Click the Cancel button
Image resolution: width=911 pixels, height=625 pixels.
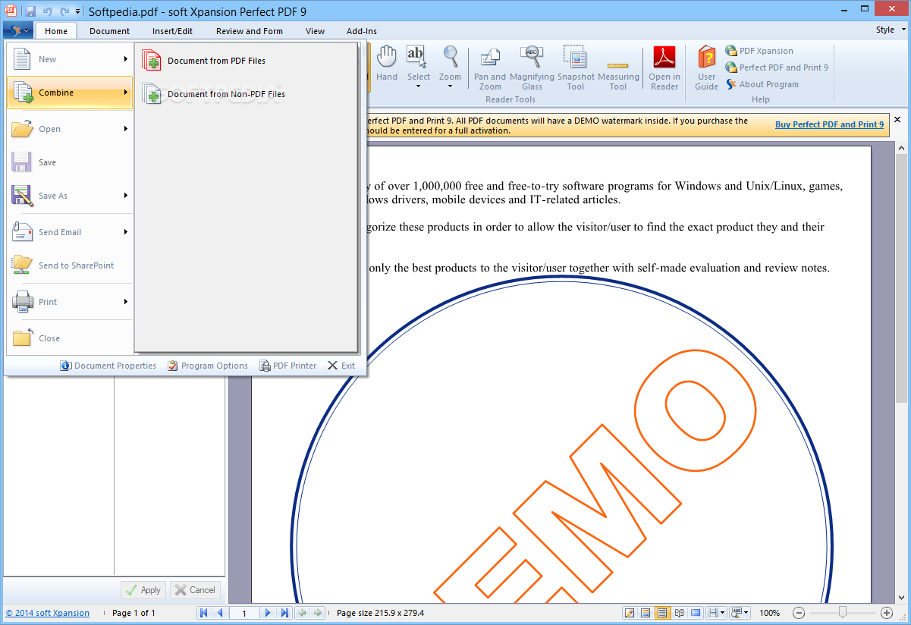click(x=195, y=589)
